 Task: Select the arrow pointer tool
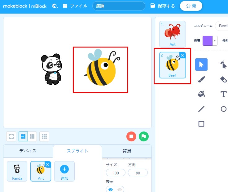click(201, 65)
